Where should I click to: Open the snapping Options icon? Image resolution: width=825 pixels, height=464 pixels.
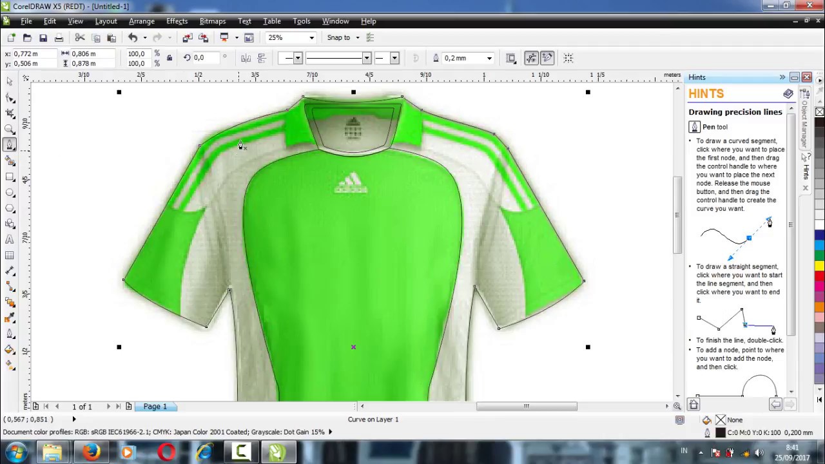(370, 38)
